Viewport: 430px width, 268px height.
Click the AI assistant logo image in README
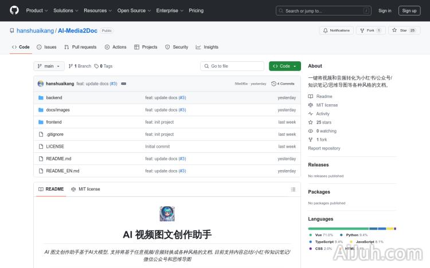point(167,214)
